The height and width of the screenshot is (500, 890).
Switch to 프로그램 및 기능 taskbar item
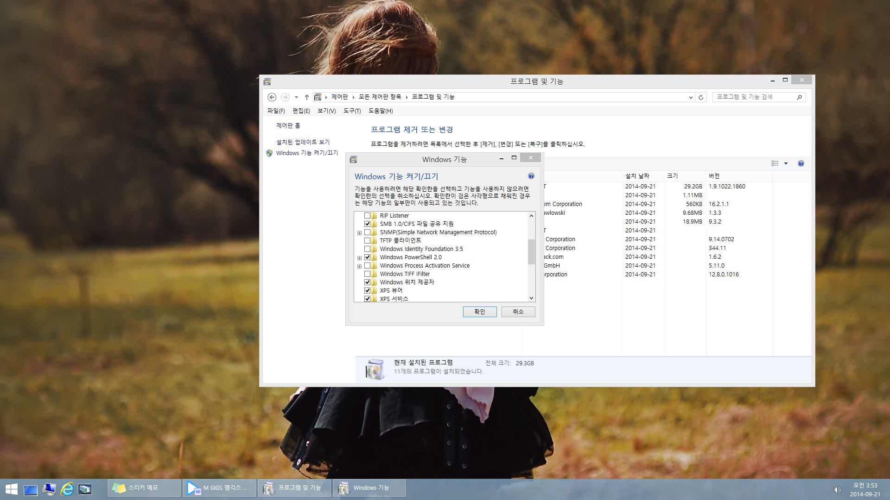(294, 488)
